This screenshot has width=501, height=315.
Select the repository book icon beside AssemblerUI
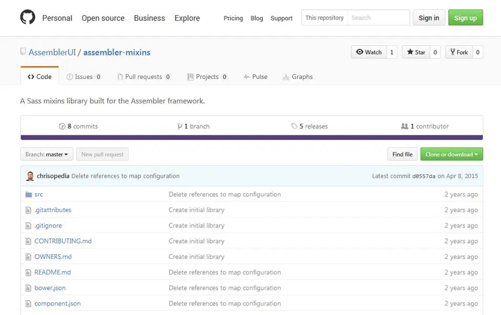tap(23, 51)
